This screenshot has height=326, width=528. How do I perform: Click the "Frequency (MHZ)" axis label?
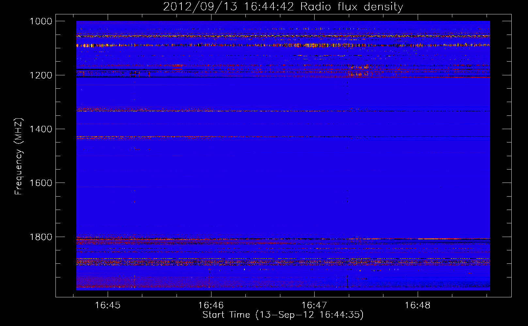tap(19, 156)
